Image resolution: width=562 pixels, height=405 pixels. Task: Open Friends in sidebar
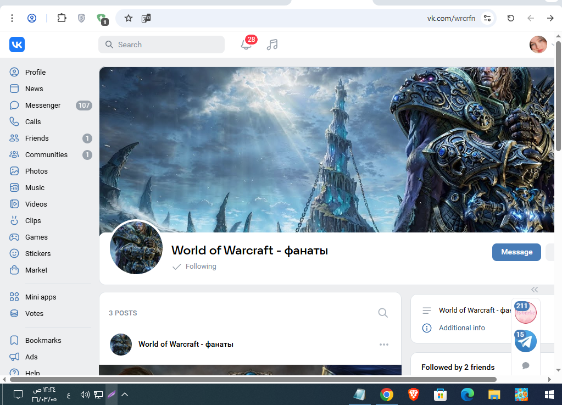pyautogui.click(x=50, y=138)
